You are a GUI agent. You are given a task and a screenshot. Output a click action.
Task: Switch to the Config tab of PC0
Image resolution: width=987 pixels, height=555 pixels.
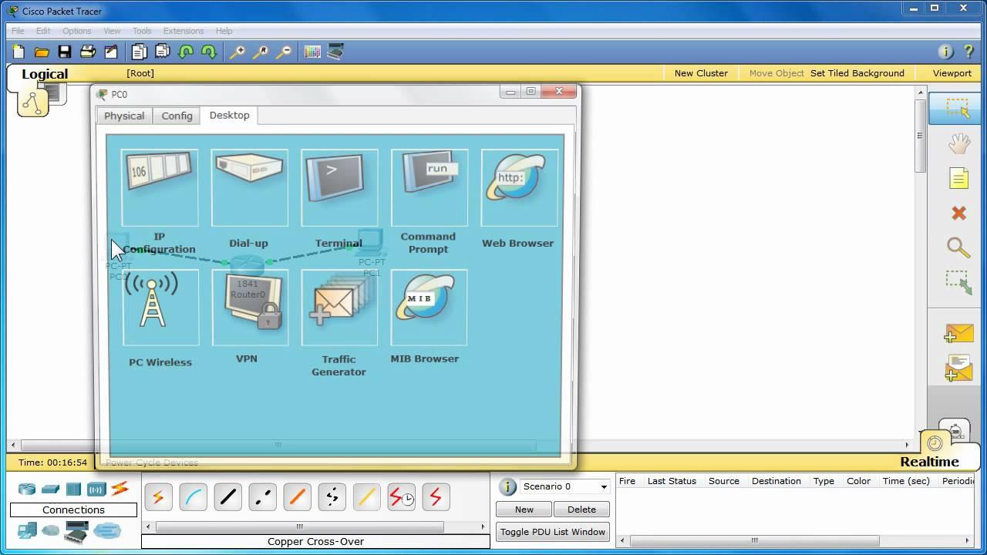177,116
